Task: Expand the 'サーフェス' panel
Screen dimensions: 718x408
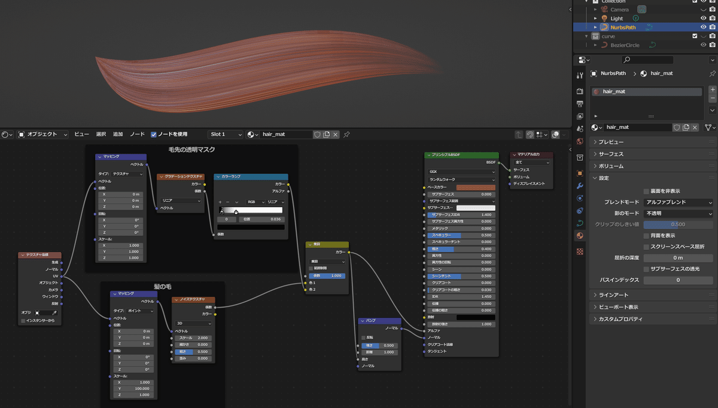Action: point(653,154)
